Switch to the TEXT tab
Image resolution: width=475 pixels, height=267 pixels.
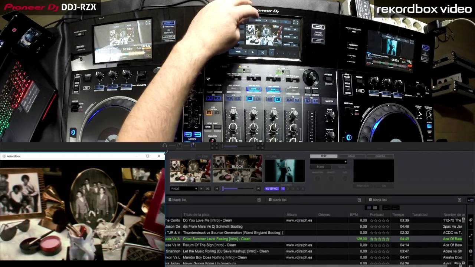point(324,156)
